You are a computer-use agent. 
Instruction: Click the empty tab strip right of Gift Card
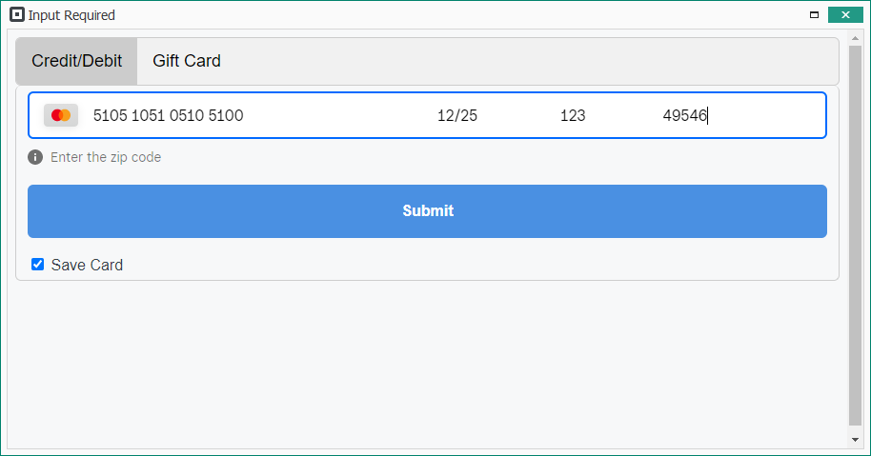coord(524,61)
